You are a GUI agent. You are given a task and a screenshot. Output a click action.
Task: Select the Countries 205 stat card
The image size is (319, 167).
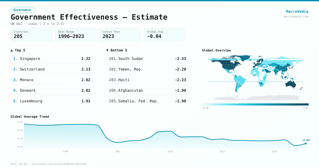[31, 35]
